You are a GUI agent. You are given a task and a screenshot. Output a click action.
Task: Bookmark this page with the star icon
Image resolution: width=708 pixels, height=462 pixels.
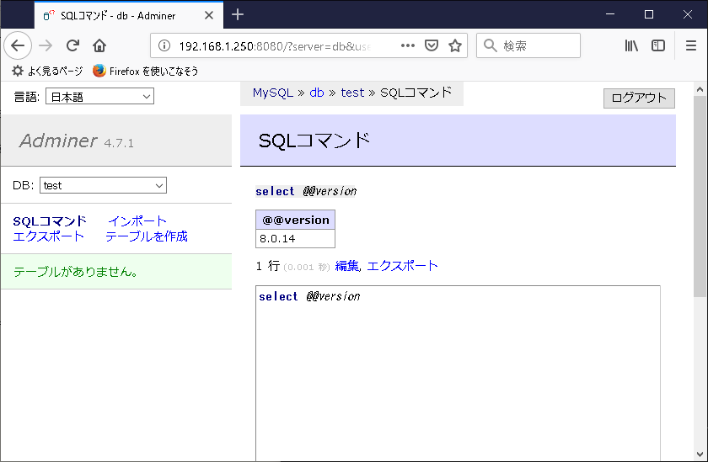point(455,45)
